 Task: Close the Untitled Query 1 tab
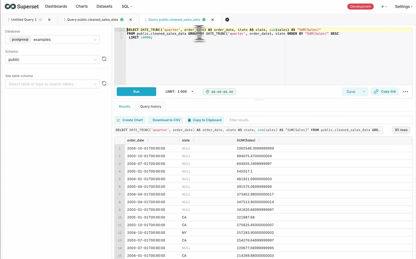click(x=49, y=20)
